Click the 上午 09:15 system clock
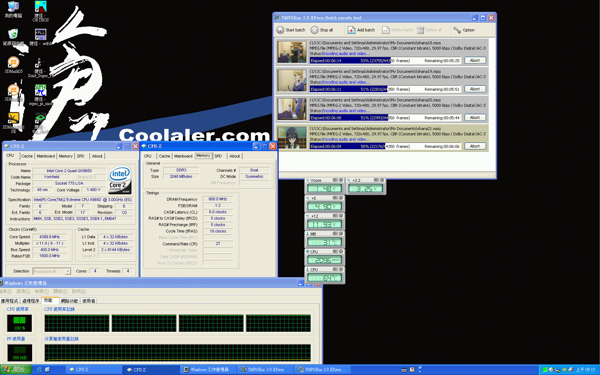Viewport: 600px width, 375px height. pyautogui.click(x=586, y=370)
